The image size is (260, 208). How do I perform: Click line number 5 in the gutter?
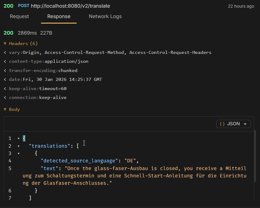[10, 168]
